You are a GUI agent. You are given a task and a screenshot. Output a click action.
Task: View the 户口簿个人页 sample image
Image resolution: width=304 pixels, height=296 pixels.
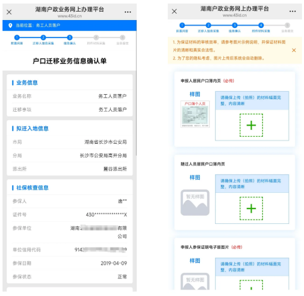pyautogui.click(x=195, y=114)
